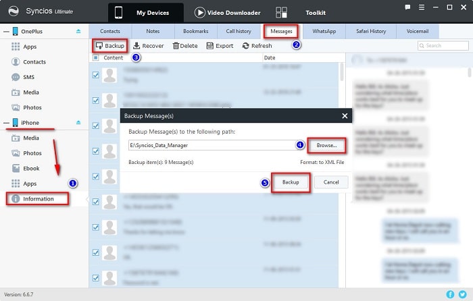The image size is (473, 301).
Task: Switch to the WhatsApp tab
Action: click(x=324, y=31)
